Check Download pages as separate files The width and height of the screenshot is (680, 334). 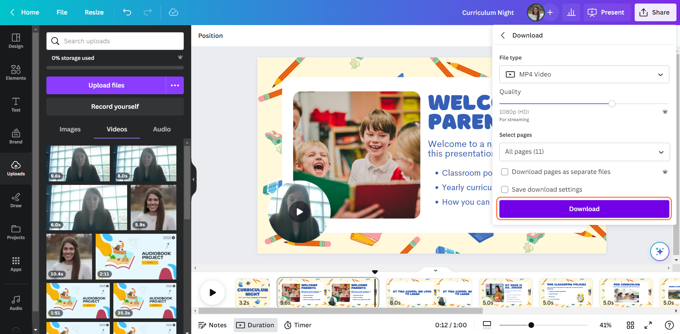505,172
